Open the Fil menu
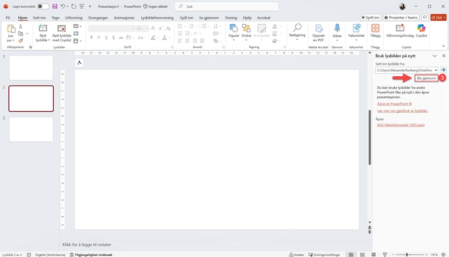The height and width of the screenshot is (257, 449). click(x=8, y=18)
